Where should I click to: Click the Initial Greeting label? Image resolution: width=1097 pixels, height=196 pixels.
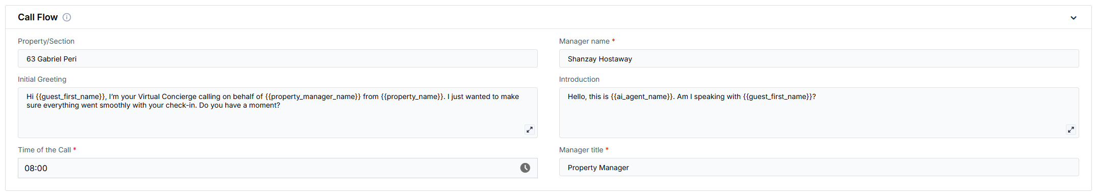pyautogui.click(x=42, y=79)
